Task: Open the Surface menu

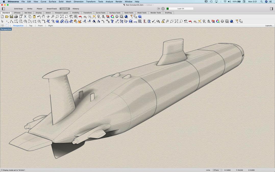Action: click(x=52, y=2)
